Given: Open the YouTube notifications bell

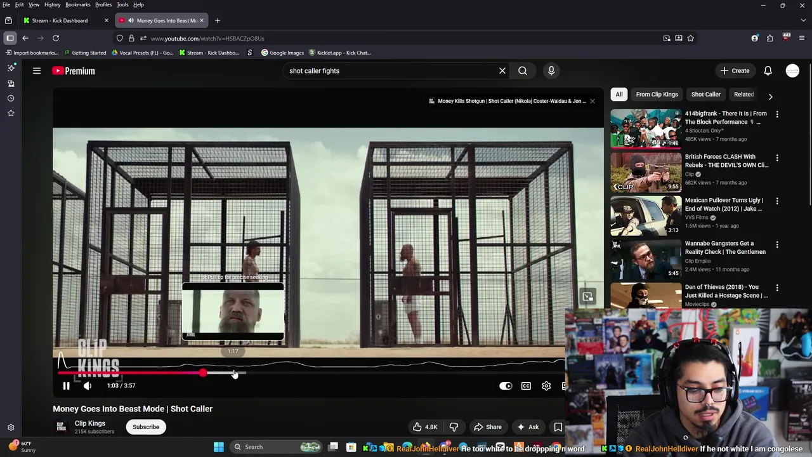Looking at the screenshot, I should [768, 71].
